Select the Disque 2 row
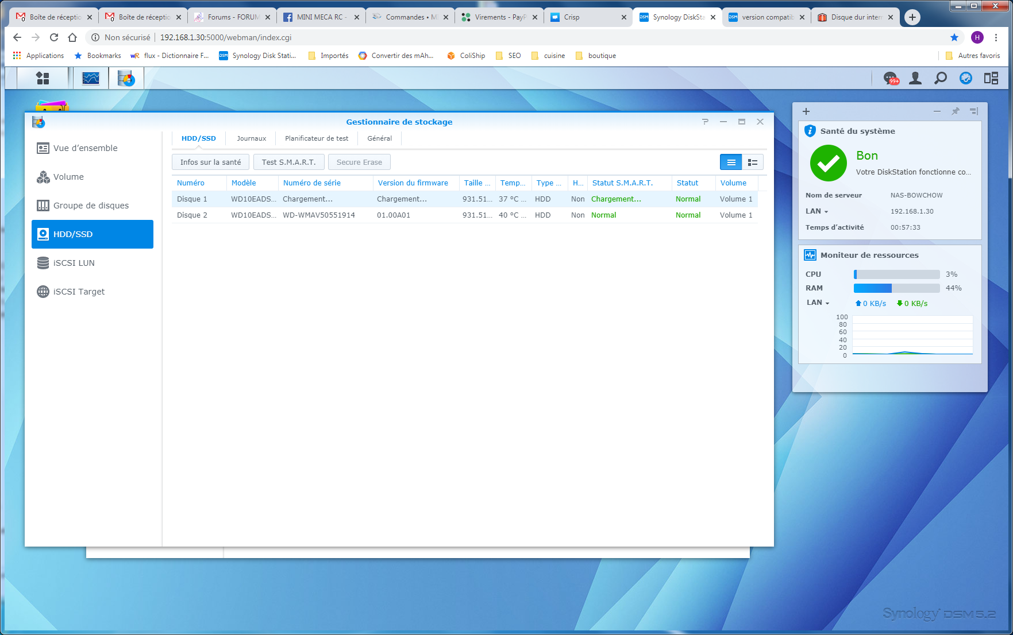 (402, 215)
